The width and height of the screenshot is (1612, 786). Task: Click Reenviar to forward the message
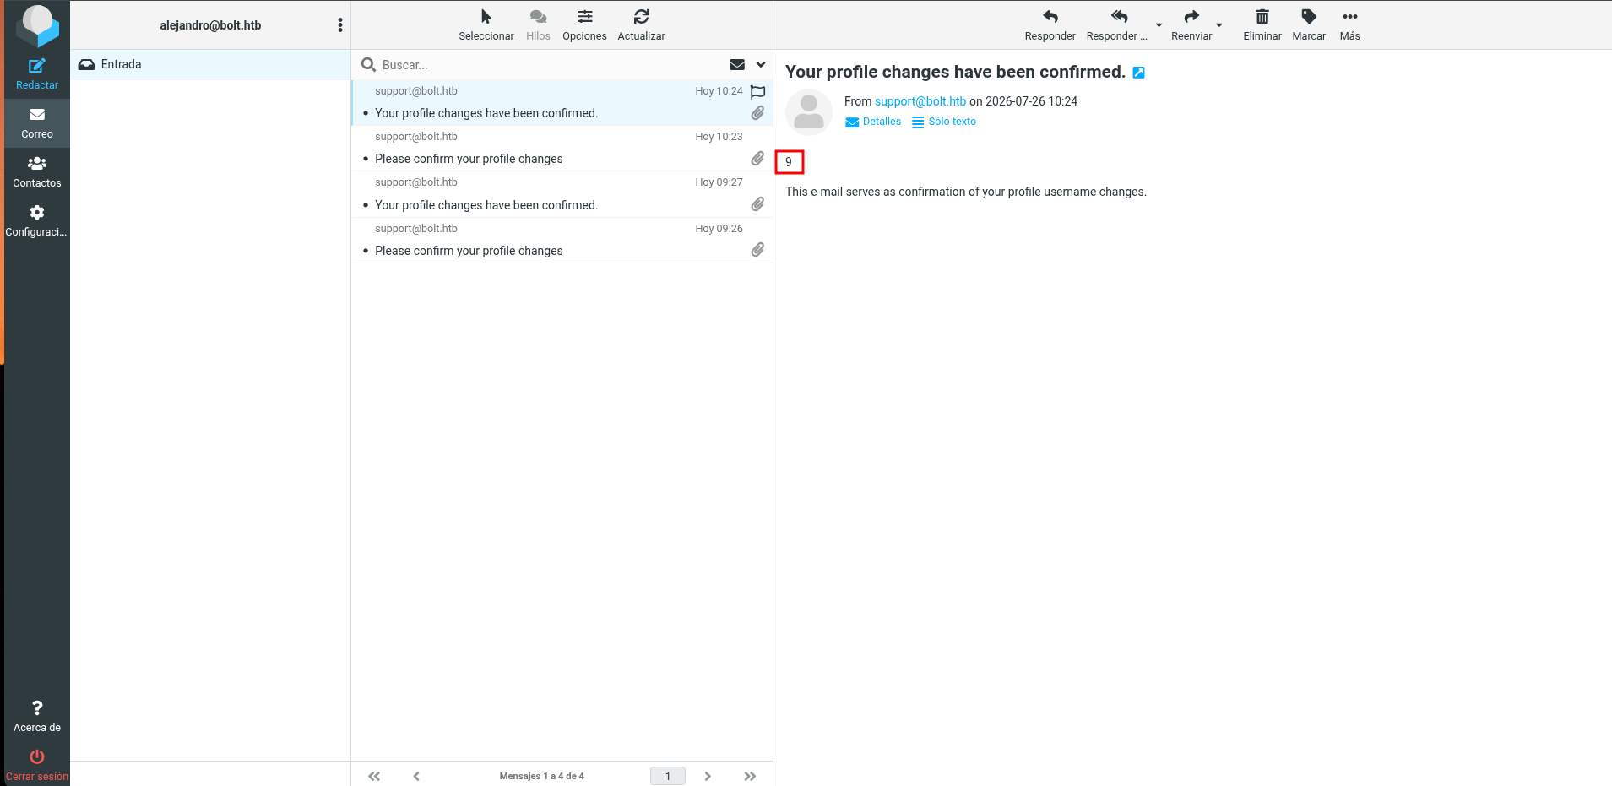[x=1191, y=24]
